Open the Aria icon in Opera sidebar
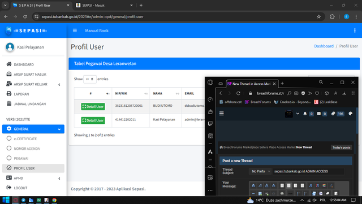Viewport: 362px width, 204px height. click(210, 151)
